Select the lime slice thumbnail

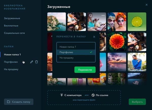137,22
